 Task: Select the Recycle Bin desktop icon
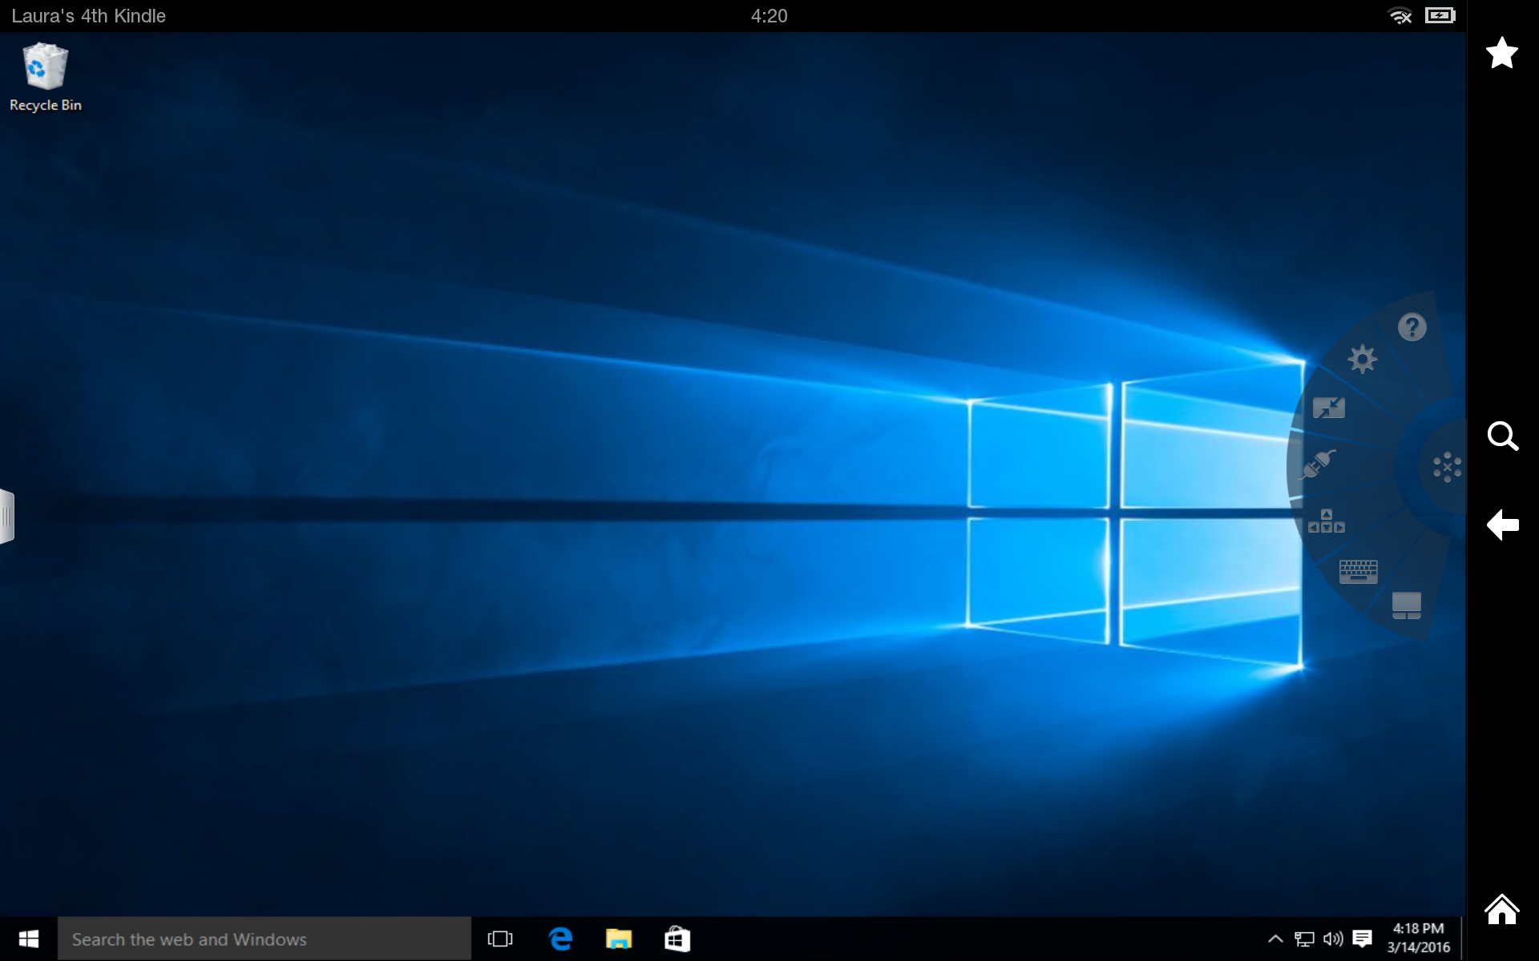(x=45, y=78)
